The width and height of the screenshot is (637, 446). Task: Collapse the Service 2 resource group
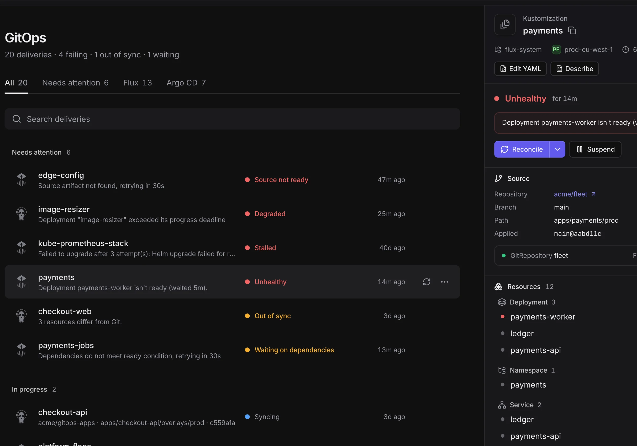point(520,405)
